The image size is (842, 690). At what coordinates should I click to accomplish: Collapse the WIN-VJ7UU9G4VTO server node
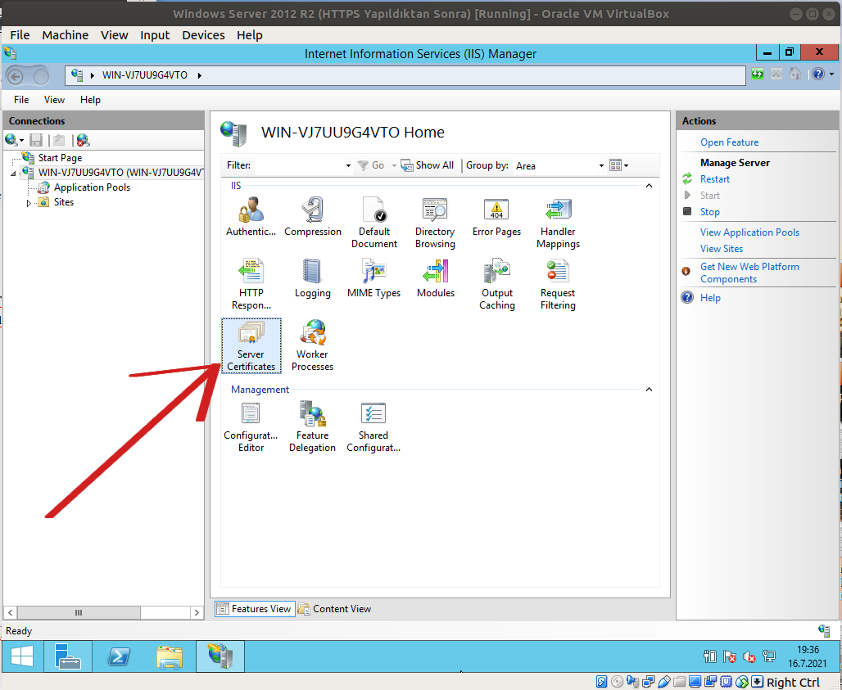13,174
